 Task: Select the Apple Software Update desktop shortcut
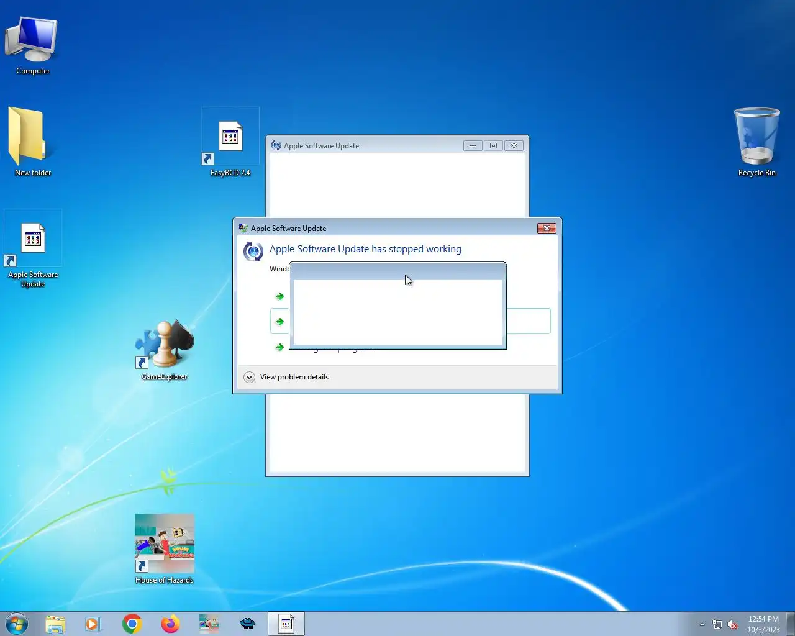point(33,249)
